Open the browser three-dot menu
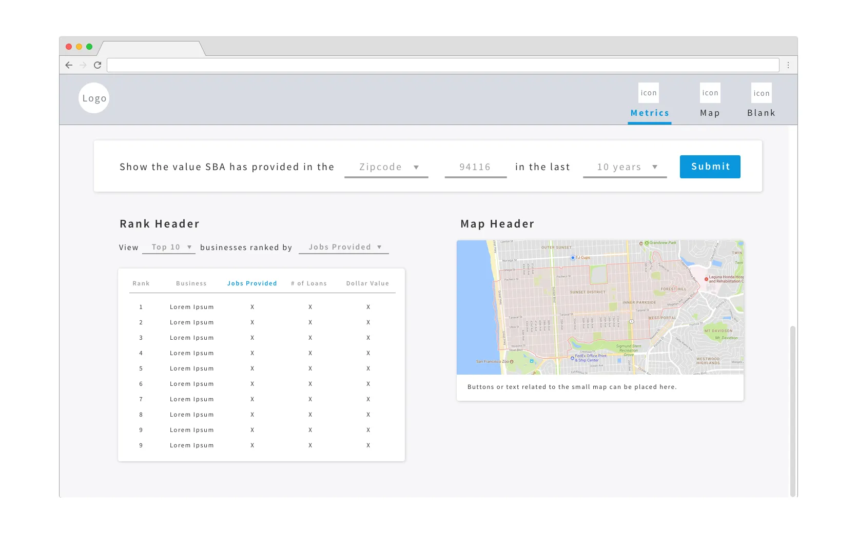The width and height of the screenshot is (857, 535). (x=788, y=65)
